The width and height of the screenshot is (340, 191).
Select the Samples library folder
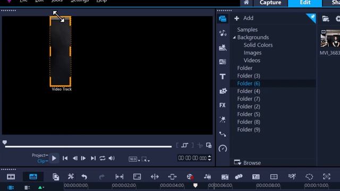click(248, 30)
